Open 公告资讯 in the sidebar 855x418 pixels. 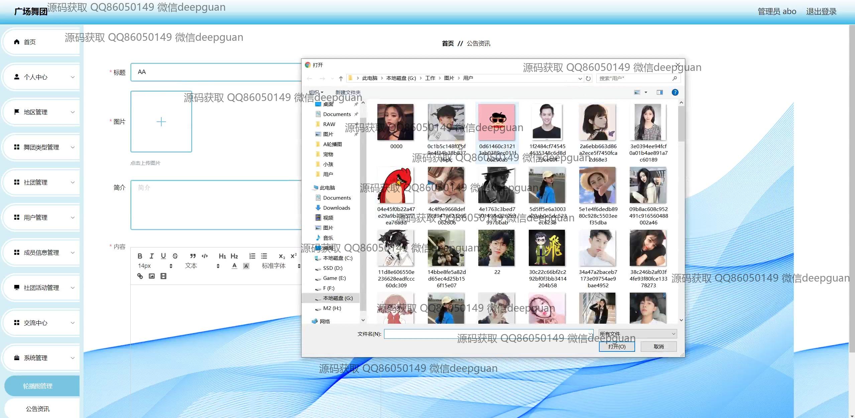click(x=37, y=409)
